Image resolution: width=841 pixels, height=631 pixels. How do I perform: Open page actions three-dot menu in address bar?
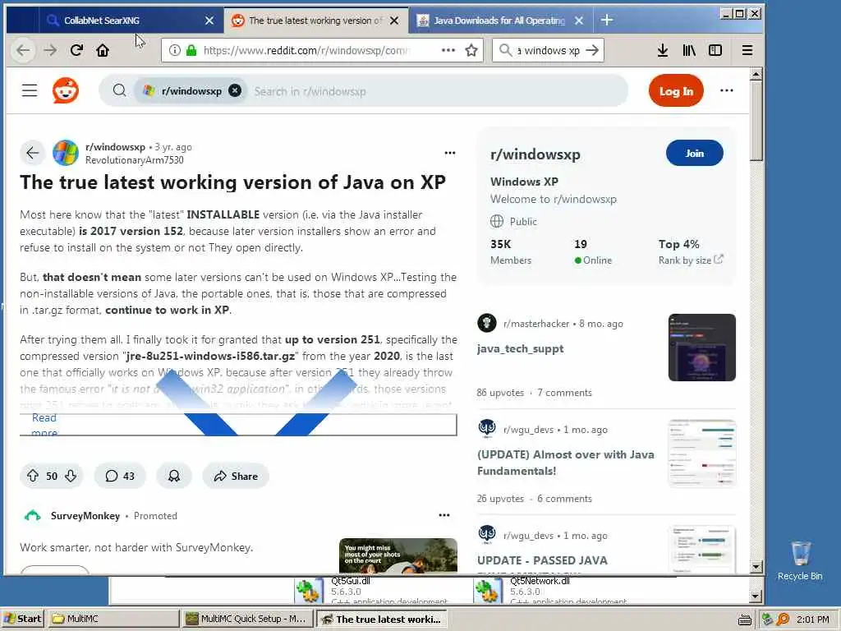click(448, 50)
